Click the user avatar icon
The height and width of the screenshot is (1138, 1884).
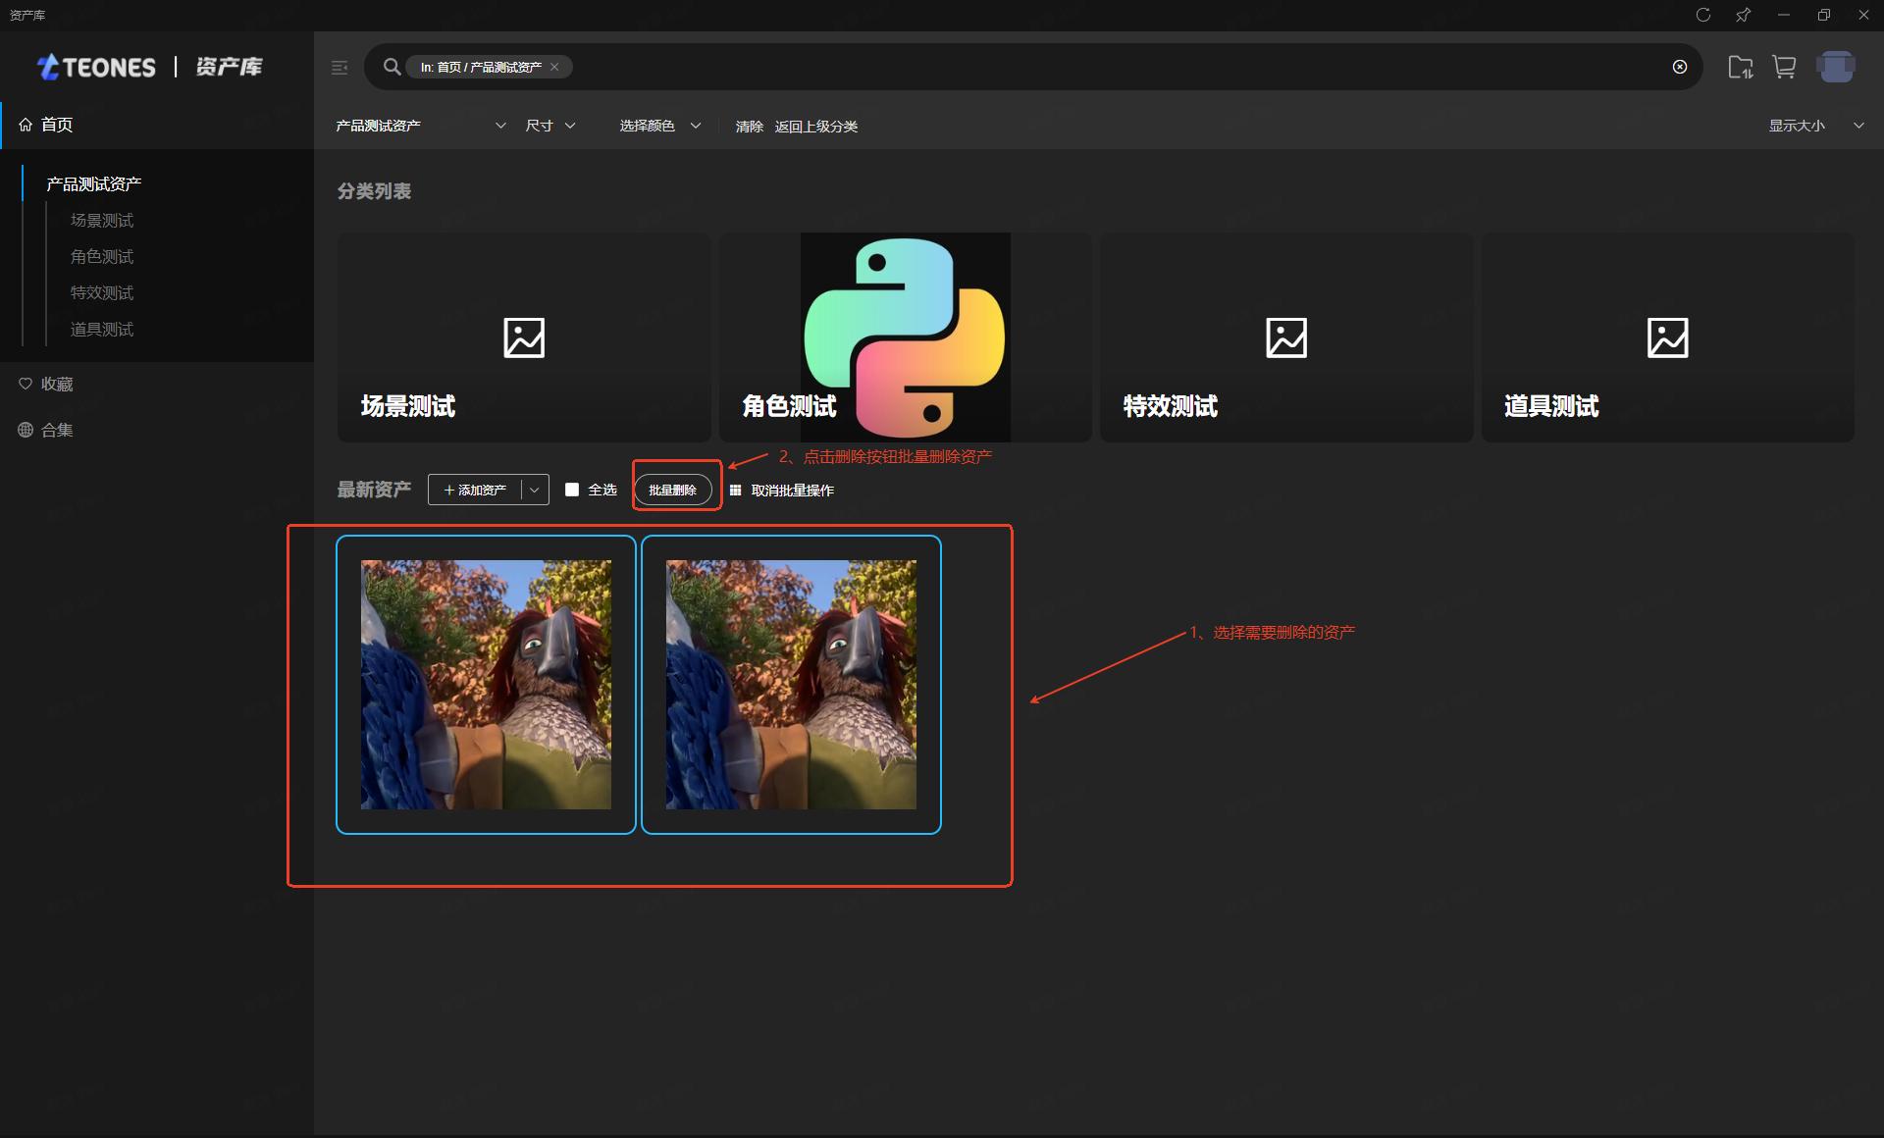click(1835, 67)
